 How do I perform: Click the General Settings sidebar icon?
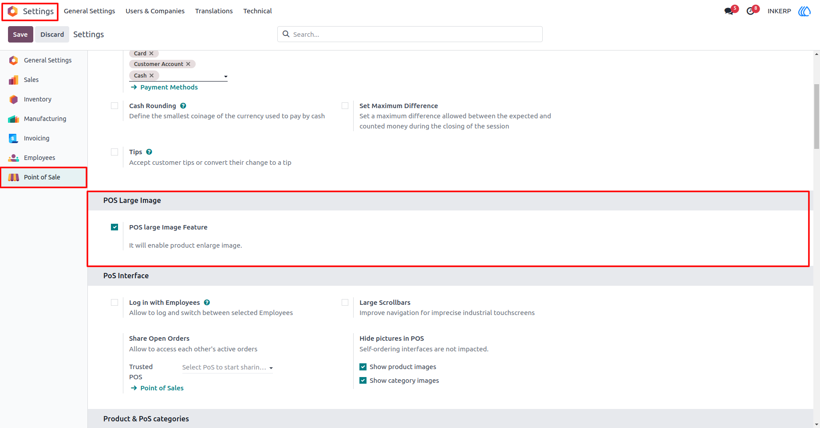tap(14, 60)
